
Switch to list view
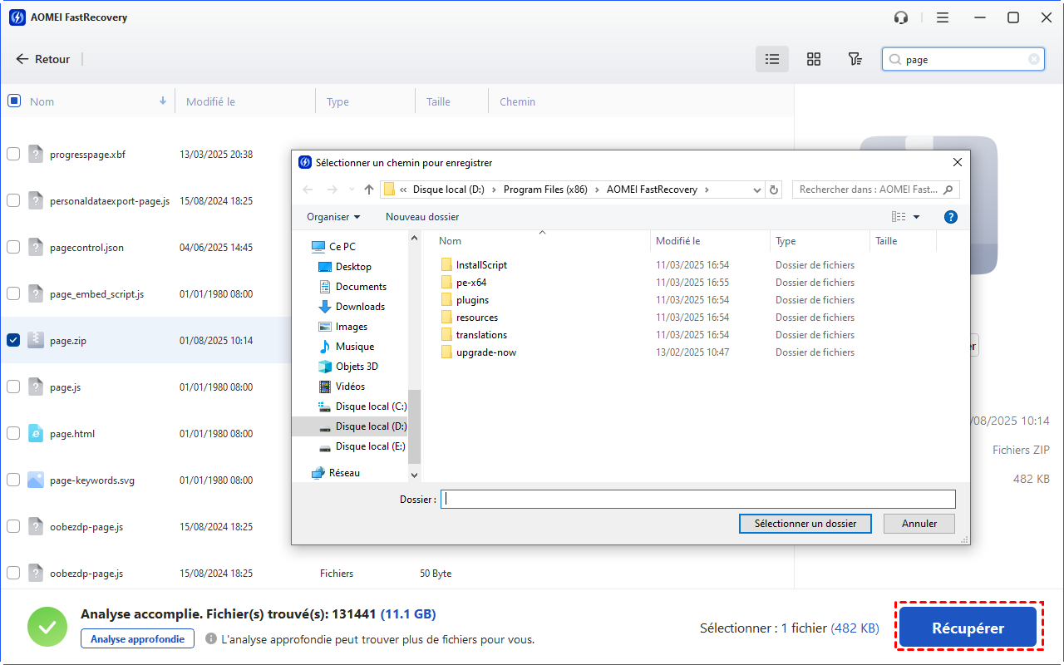[x=772, y=59]
